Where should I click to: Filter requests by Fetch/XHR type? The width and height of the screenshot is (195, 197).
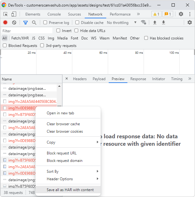click(x=20, y=38)
